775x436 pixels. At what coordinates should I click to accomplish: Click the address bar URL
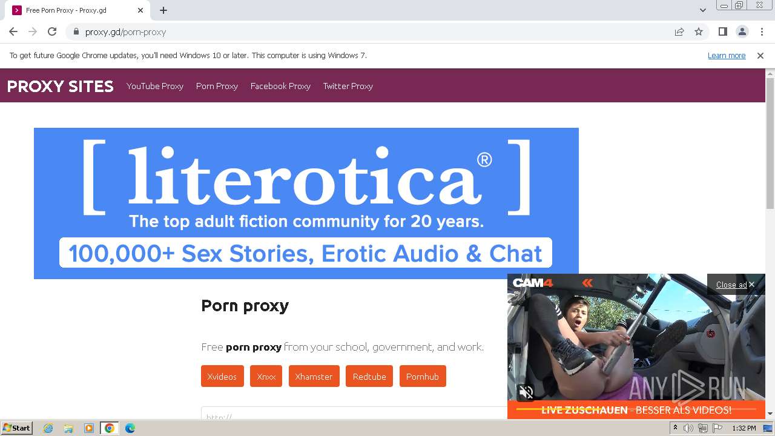point(125,32)
